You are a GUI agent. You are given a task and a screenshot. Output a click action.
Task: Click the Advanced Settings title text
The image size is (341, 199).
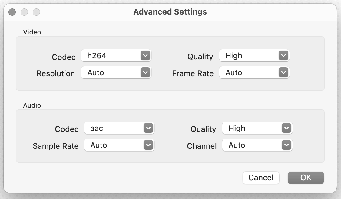click(170, 12)
